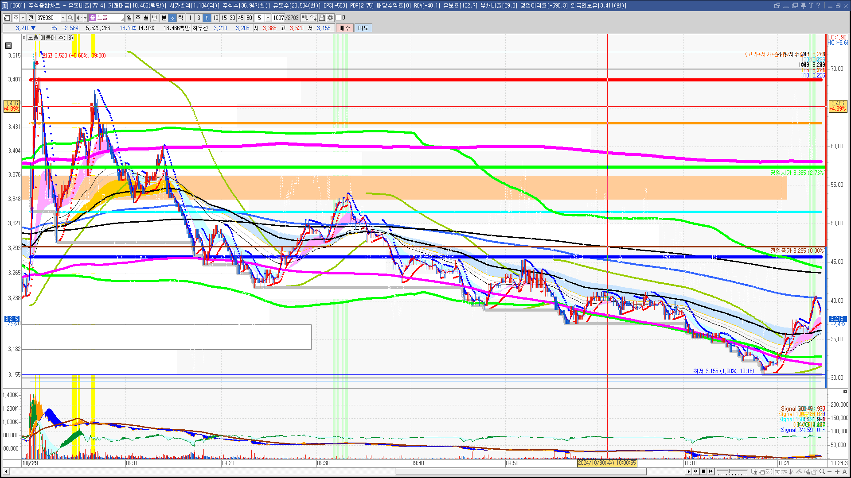Viewport: 851px width, 478px height.
Task: Click the 매도 sell button
Action: coord(363,28)
